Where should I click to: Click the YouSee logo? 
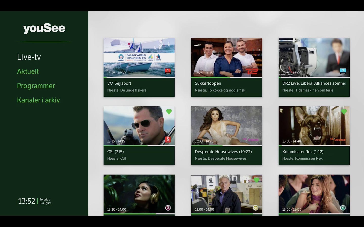click(44, 29)
